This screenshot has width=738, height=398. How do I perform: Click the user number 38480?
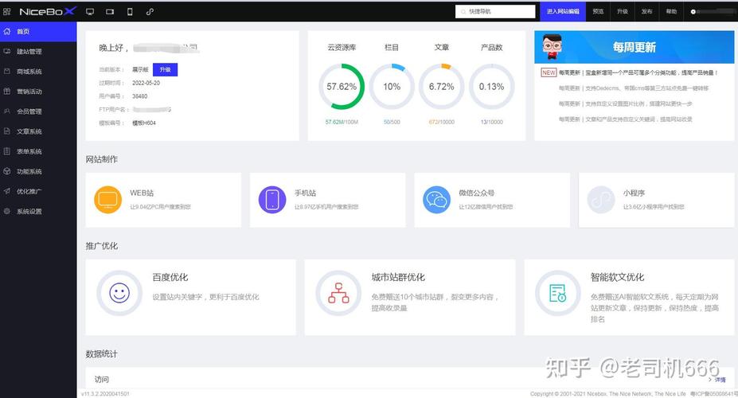click(x=140, y=96)
